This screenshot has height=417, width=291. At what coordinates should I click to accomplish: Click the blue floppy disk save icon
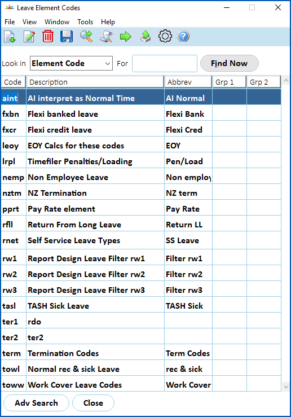67,37
